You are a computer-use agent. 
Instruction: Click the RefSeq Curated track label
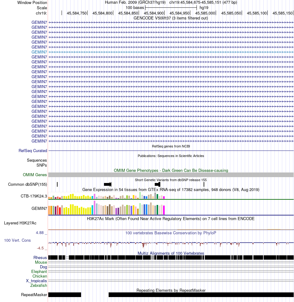(33, 151)
